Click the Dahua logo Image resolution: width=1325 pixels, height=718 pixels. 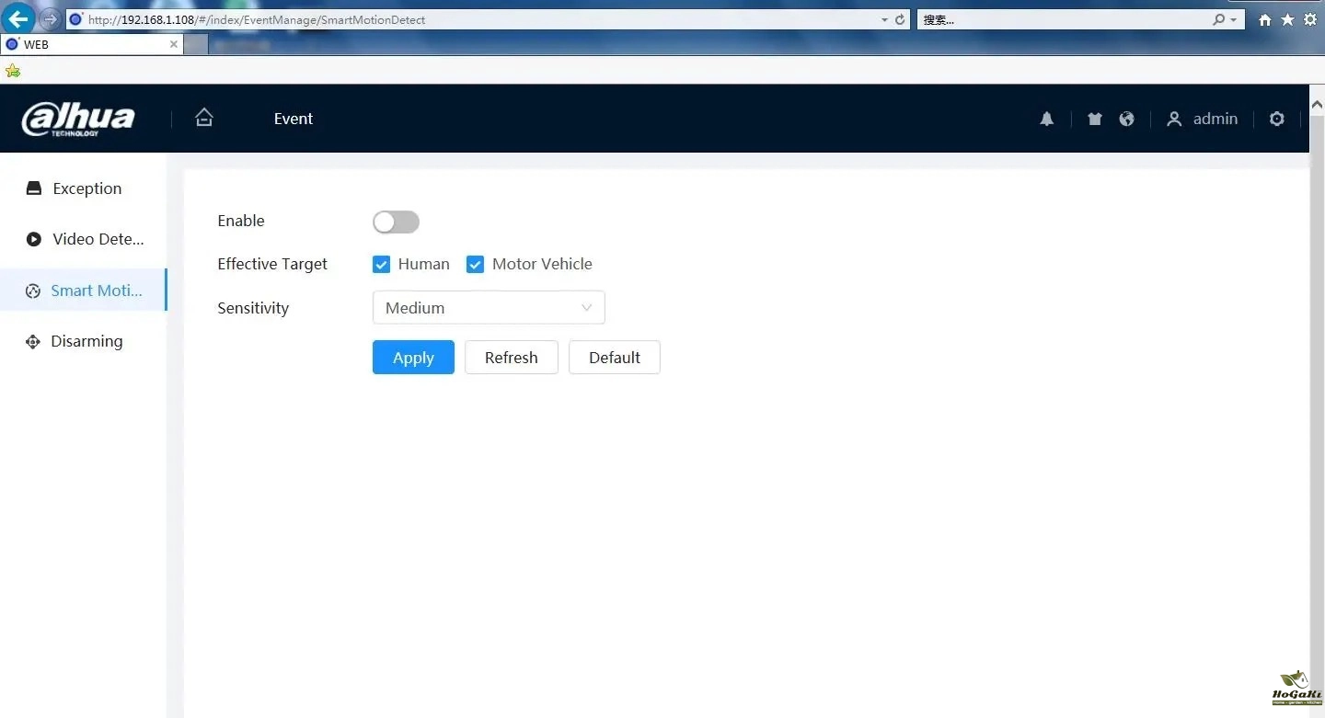click(78, 120)
